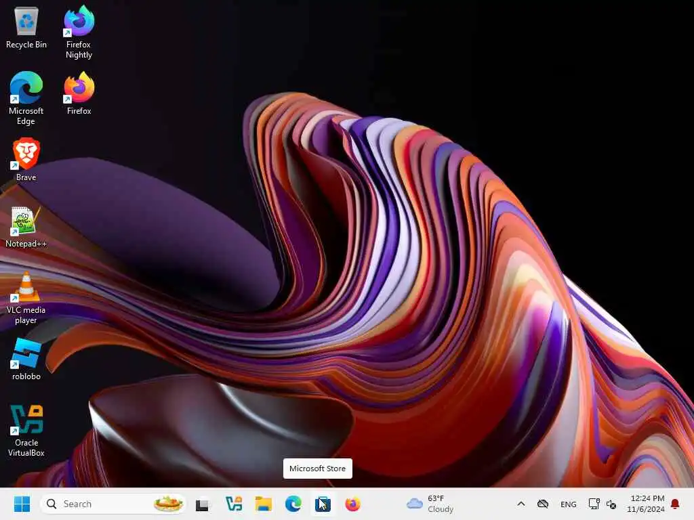Image resolution: width=694 pixels, height=520 pixels.
Task: Open Firefox from the taskbar
Action: [x=352, y=504]
